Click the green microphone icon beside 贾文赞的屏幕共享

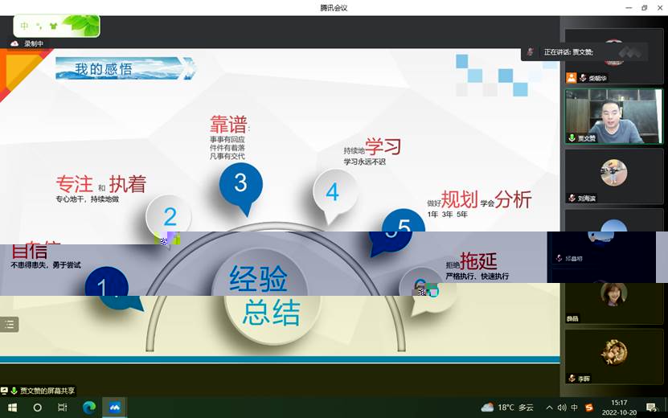click(x=14, y=391)
